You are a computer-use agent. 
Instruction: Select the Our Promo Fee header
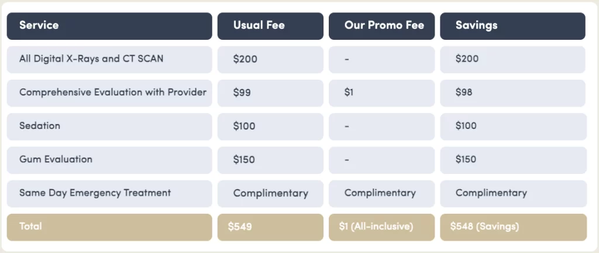381,26
